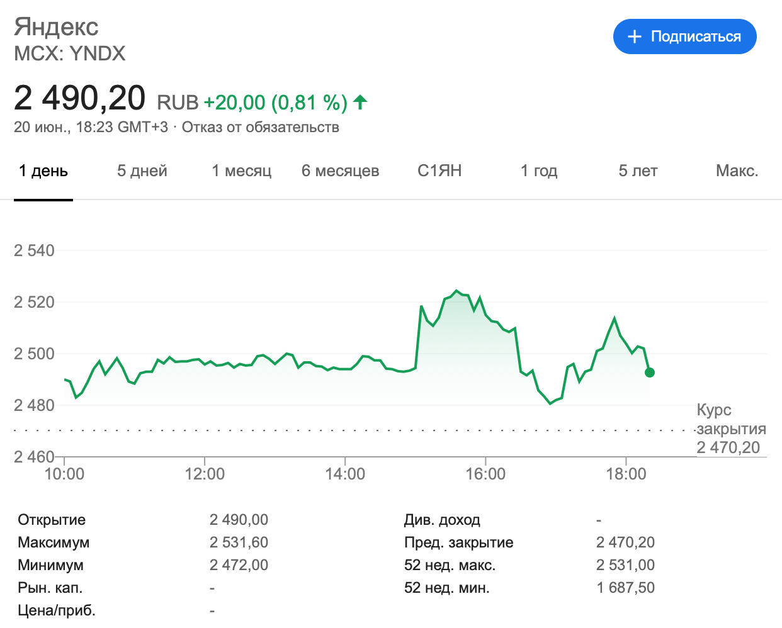Click the 12:00 time axis label
The height and width of the screenshot is (628, 782).
pyautogui.click(x=205, y=474)
